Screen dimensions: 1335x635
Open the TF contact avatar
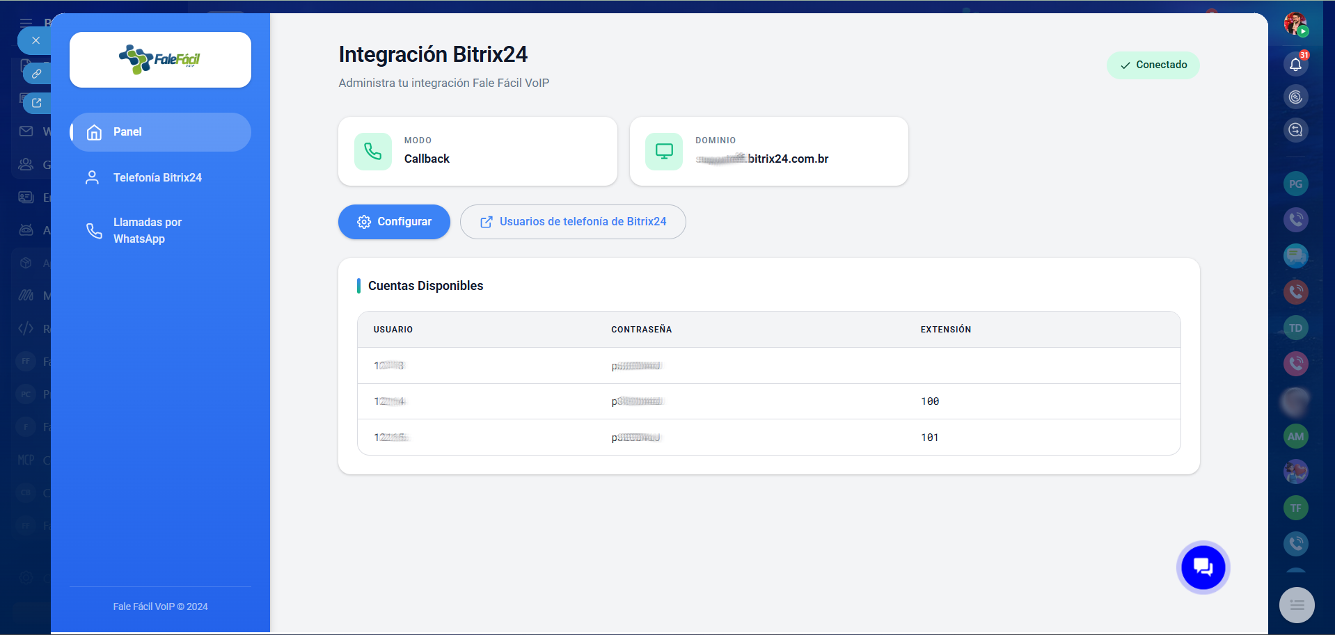click(x=1295, y=508)
